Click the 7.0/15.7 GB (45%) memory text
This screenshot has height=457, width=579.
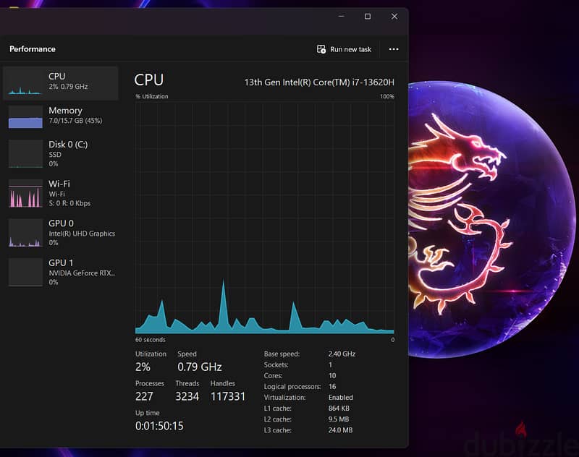tap(75, 121)
